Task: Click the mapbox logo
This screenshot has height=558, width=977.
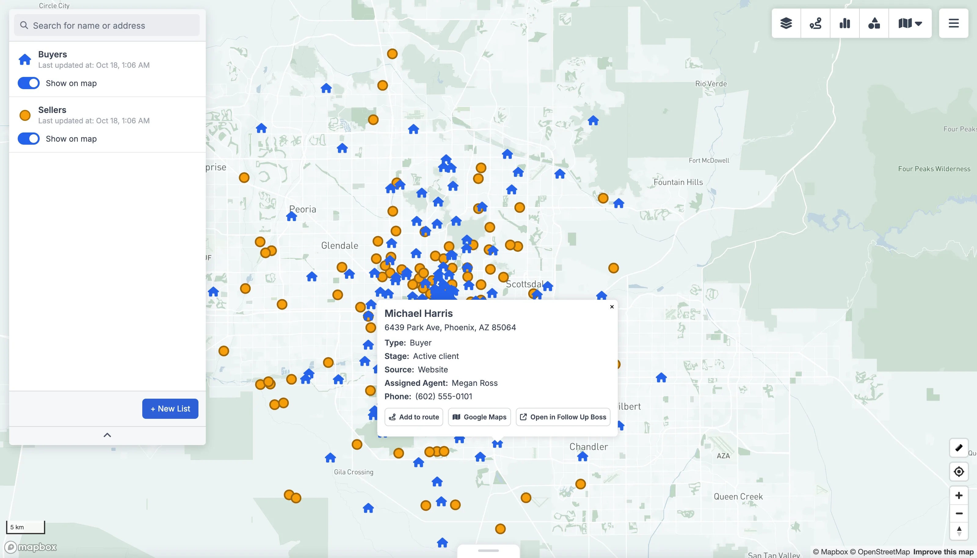Action: point(31,547)
